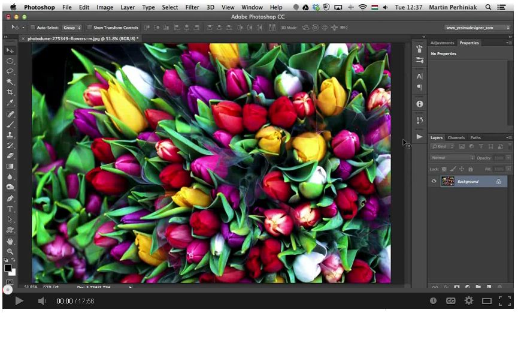
Task: Select the Magic Wand tool
Action: 10,82
